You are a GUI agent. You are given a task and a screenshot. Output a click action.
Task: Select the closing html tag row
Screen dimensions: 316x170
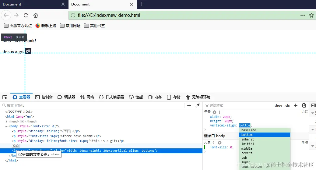pyautogui.click(x=12, y=161)
